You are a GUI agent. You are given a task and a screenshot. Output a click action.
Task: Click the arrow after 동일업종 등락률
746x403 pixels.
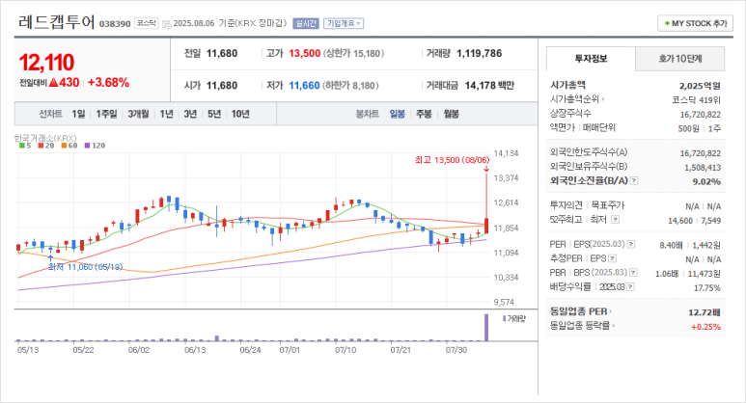tap(613, 326)
